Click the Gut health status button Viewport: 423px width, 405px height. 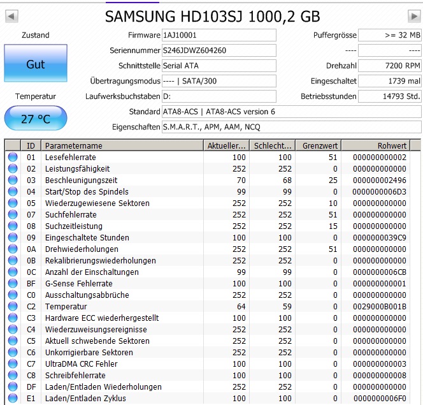(x=36, y=63)
